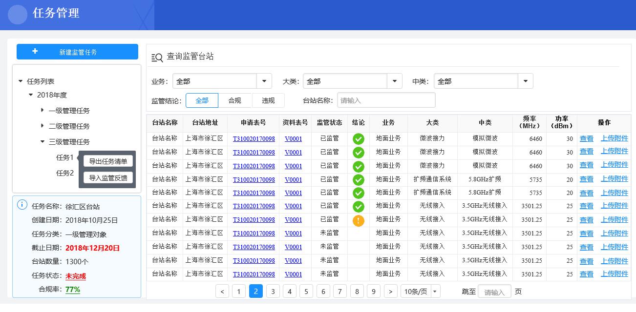Expand the 一级管理任务 tree node
Viewport: 636px width, 312px height.
coord(42,111)
